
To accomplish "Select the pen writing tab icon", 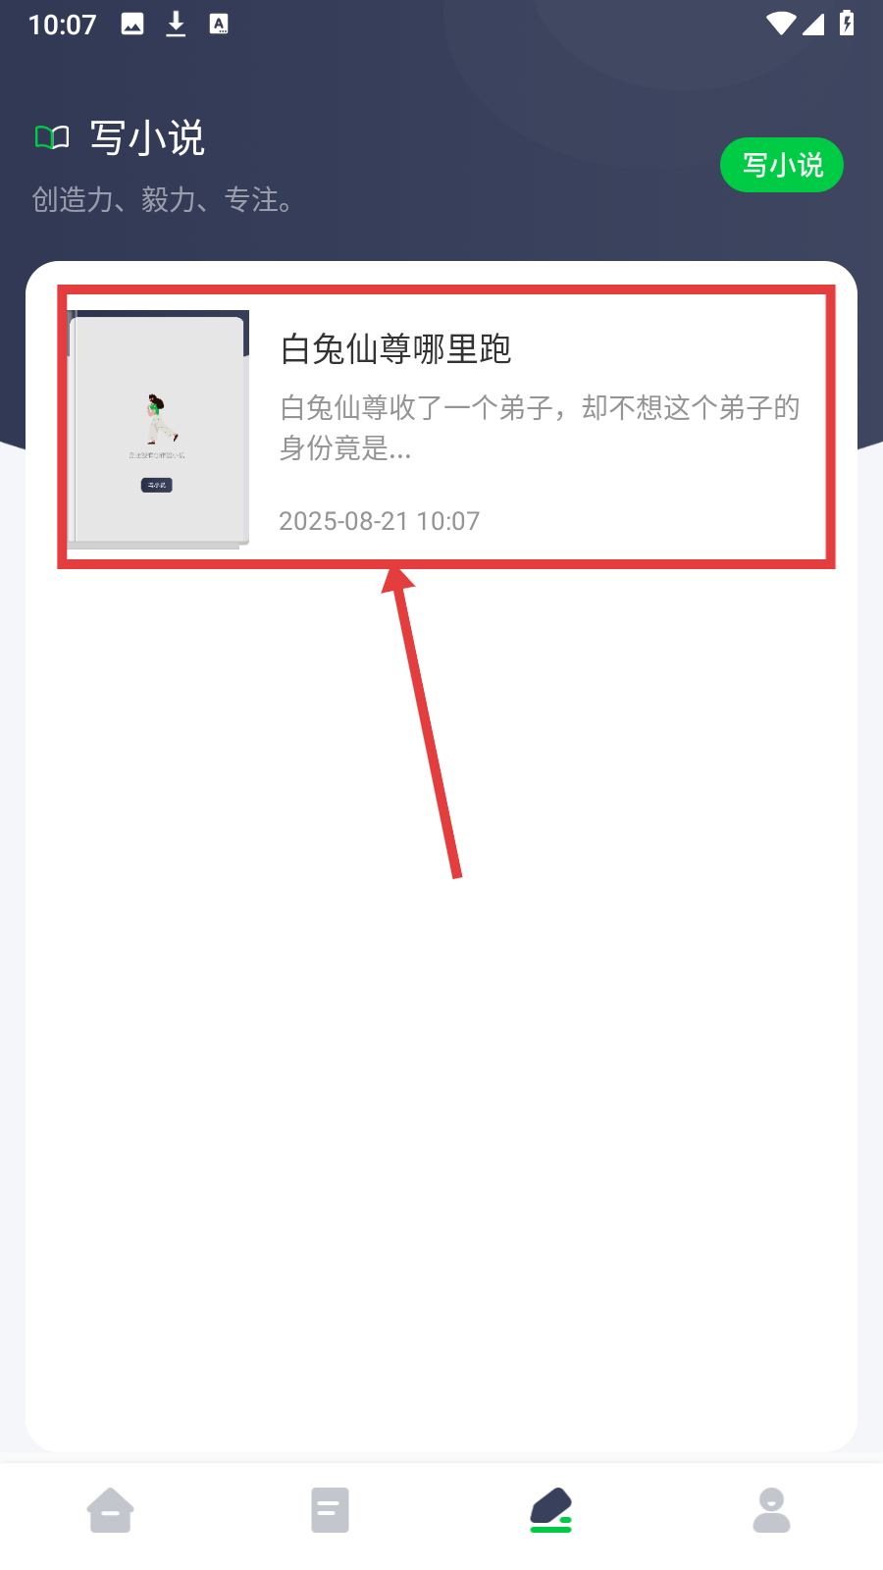I will pyautogui.click(x=550, y=1510).
